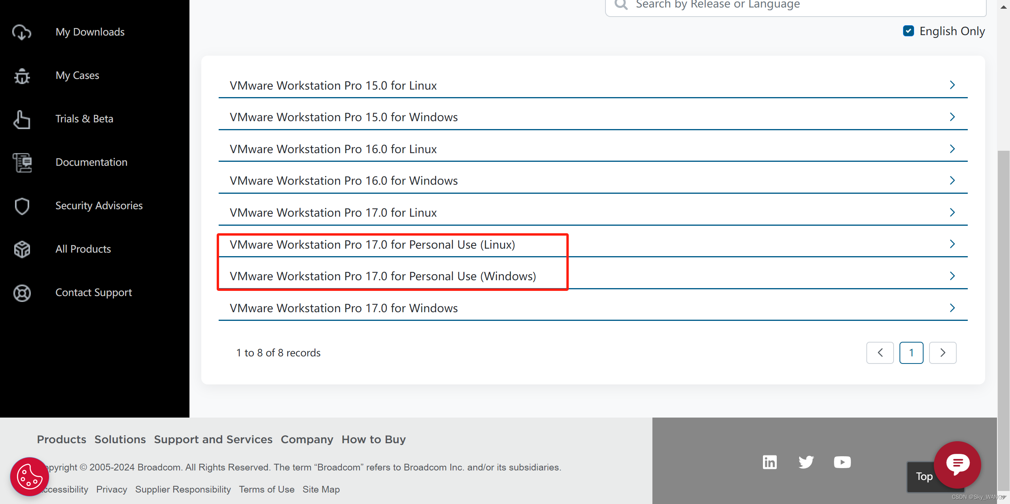Open the cookie preferences icon
The width and height of the screenshot is (1010, 504).
coord(30,477)
